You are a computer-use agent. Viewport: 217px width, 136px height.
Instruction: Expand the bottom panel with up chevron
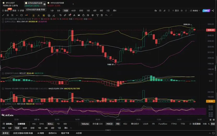click(210, 133)
